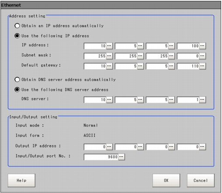Click Default gateway second octet field

pos(126,66)
